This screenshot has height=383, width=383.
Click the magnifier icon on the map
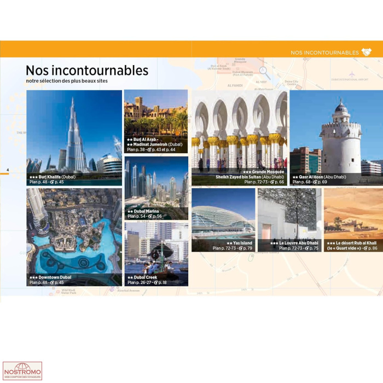(265, 73)
